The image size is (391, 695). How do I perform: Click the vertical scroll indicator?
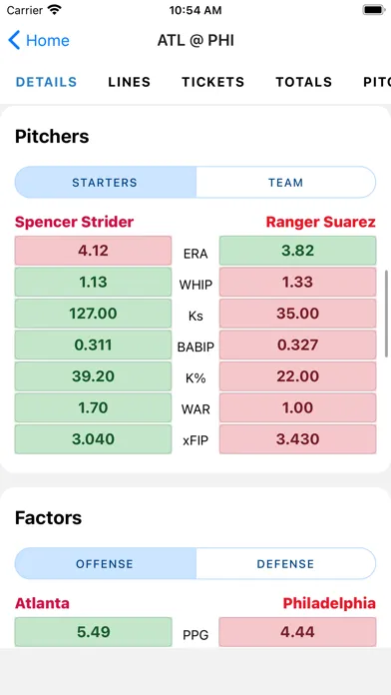pos(387,314)
